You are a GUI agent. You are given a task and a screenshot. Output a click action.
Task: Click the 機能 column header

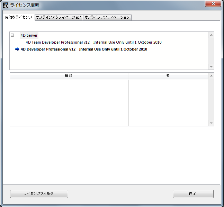[69, 75]
